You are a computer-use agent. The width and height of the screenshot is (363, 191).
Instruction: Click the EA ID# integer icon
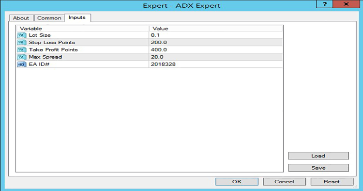(21, 64)
